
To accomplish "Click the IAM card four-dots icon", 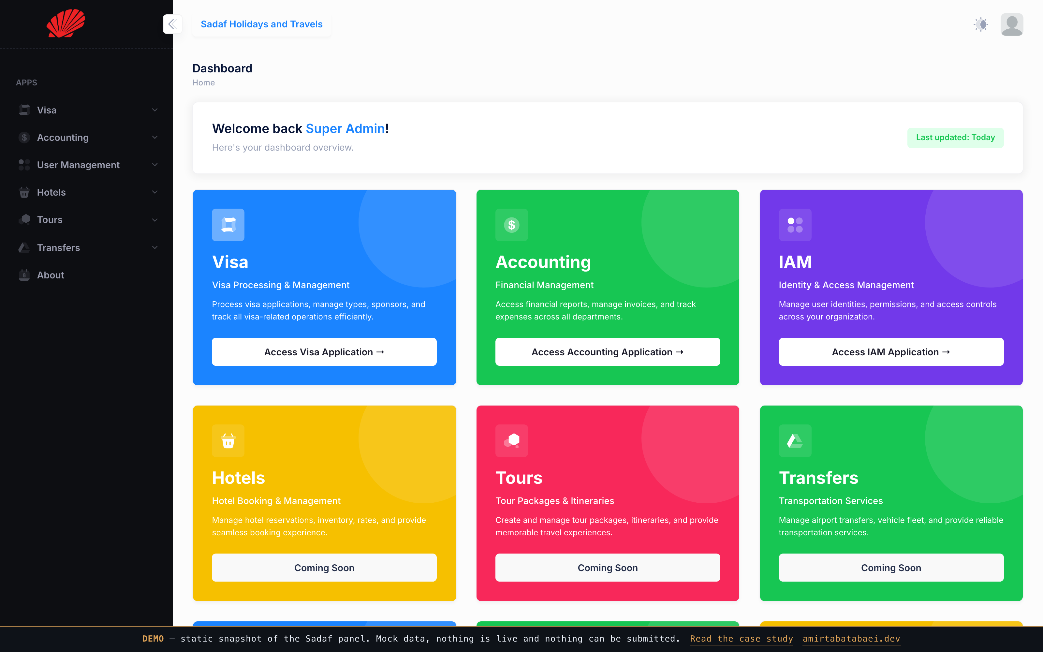I will 795,225.
